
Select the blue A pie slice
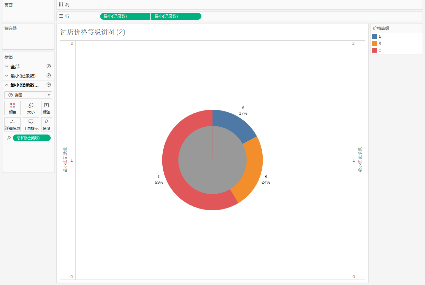click(234, 123)
